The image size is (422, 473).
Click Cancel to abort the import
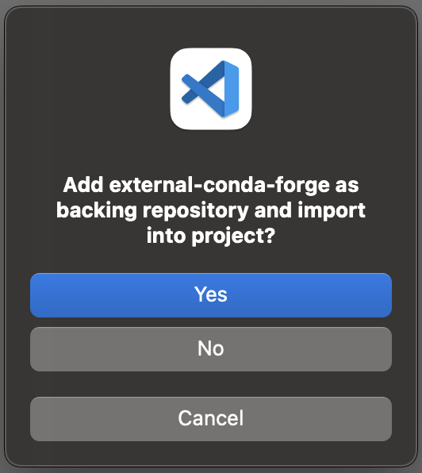tap(211, 419)
